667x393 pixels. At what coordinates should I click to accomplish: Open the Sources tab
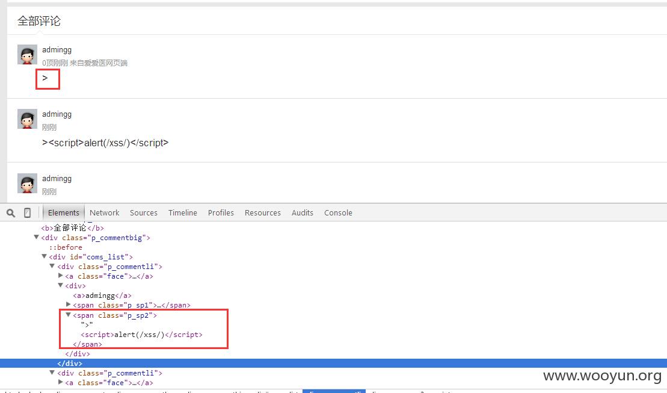tap(143, 213)
